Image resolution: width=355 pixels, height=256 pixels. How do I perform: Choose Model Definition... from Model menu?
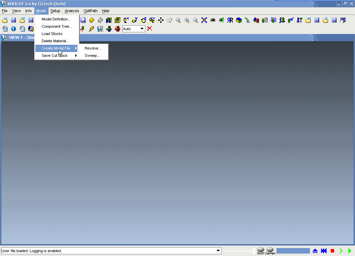57,19
